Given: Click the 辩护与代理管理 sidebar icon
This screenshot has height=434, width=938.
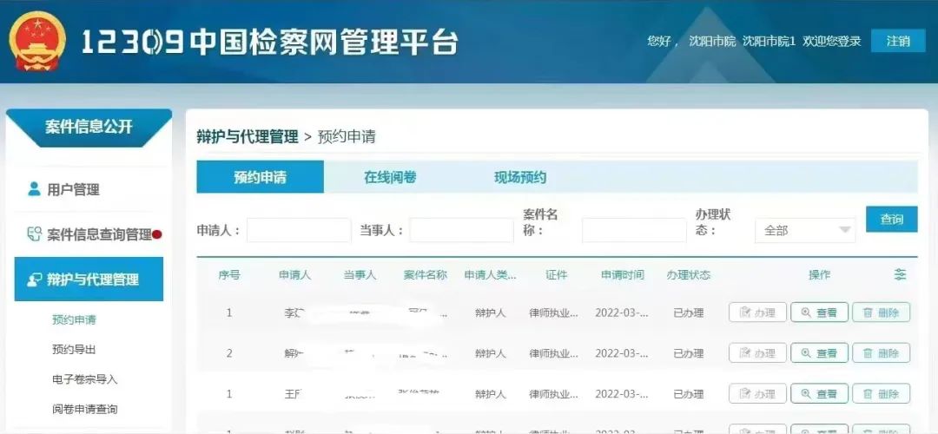Looking at the screenshot, I should point(34,279).
